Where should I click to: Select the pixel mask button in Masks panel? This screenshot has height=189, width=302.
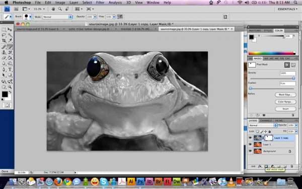coord(287,65)
